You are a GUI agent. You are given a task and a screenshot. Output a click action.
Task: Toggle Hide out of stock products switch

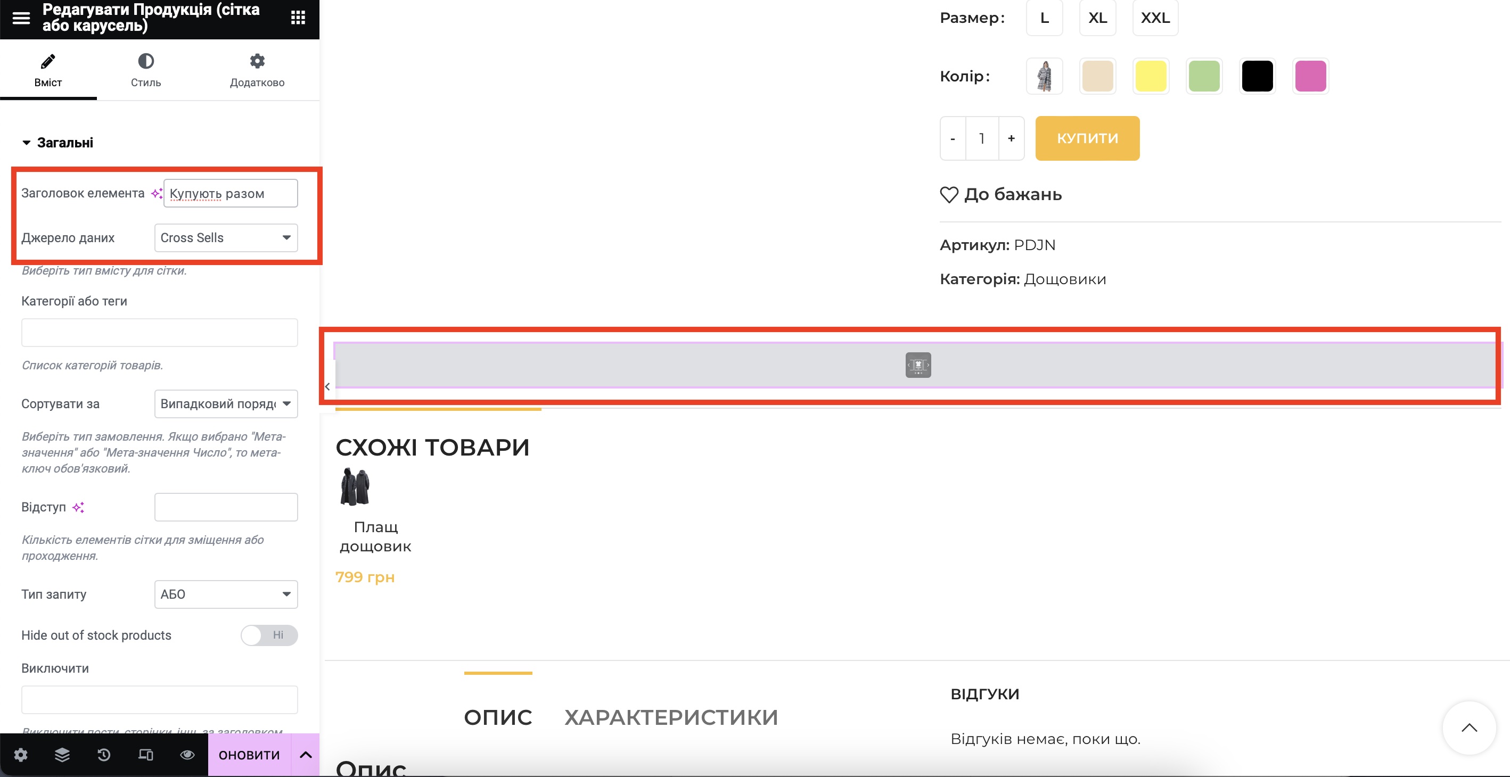(x=269, y=635)
